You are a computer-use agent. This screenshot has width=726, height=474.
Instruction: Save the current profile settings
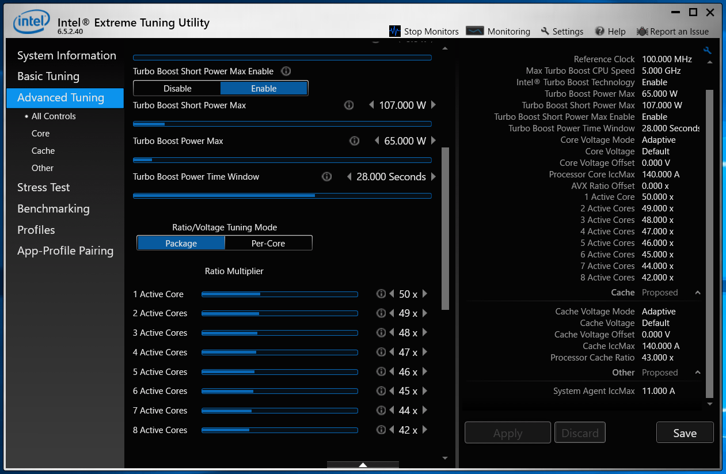pos(685,433)
